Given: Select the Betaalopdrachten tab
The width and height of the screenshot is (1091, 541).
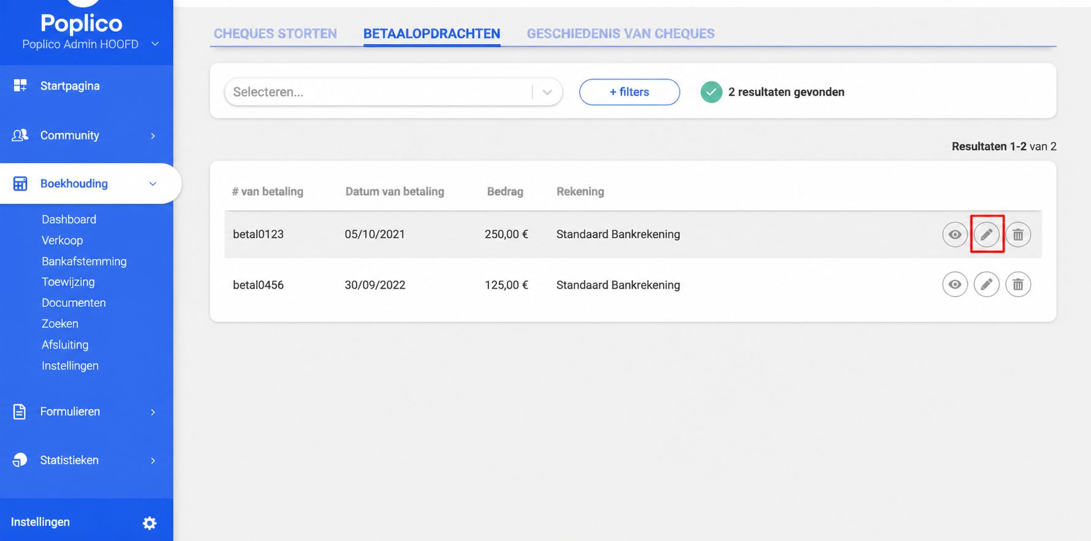Looking at the screenshot, I should click(431, 34).
